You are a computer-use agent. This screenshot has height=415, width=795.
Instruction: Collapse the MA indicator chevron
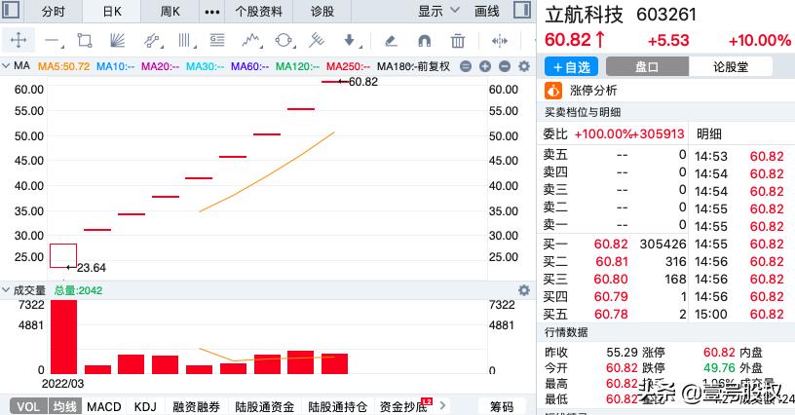coord(6,66)
